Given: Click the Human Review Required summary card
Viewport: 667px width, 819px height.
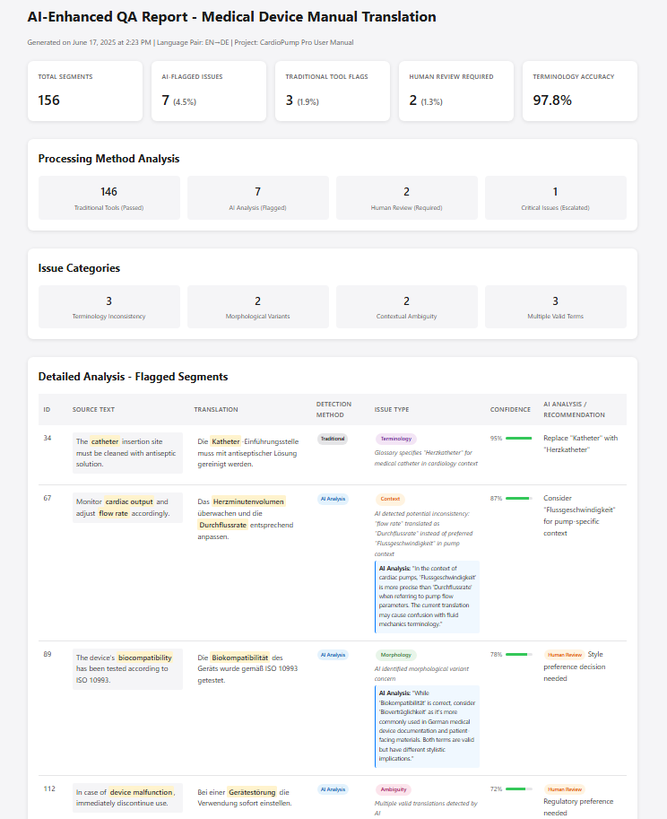Looking at the screenshot, I should [x=456, y=91].
